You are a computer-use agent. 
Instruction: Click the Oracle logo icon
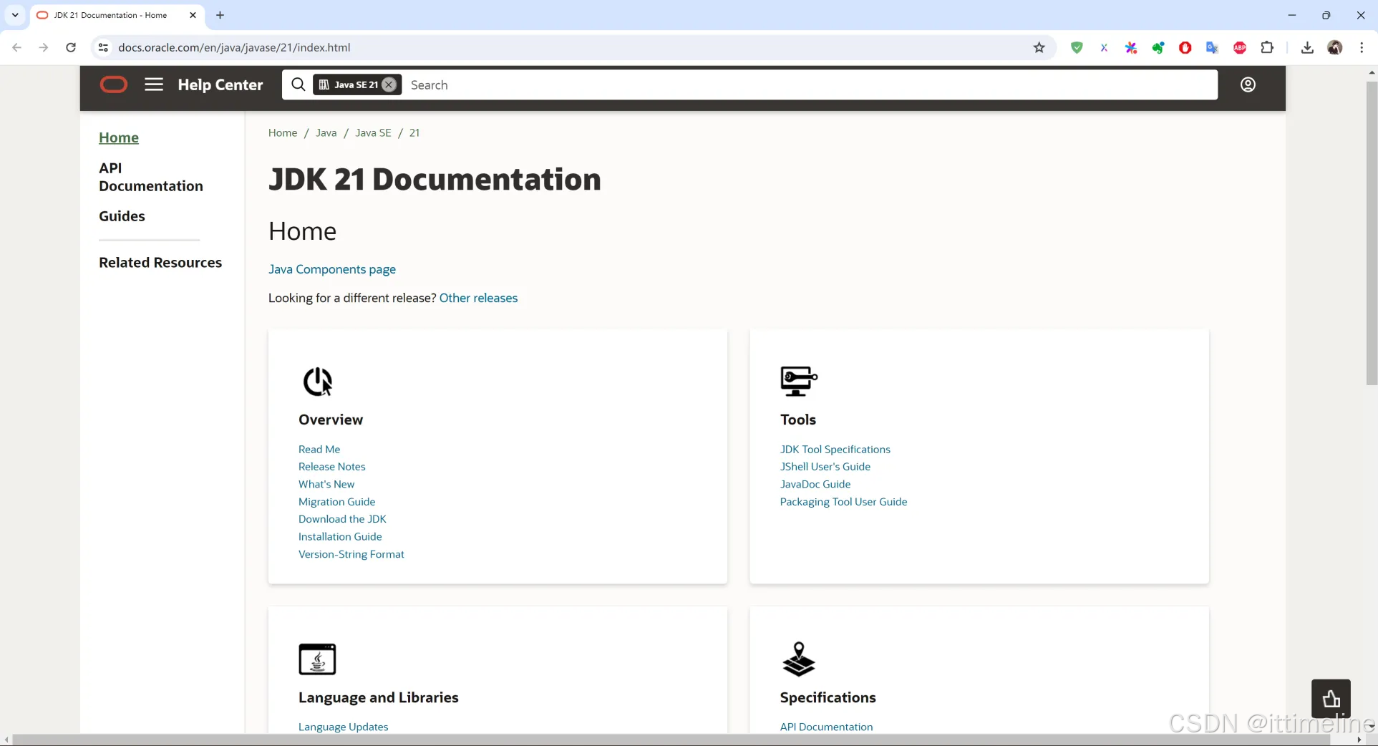[x=113, y=84]
